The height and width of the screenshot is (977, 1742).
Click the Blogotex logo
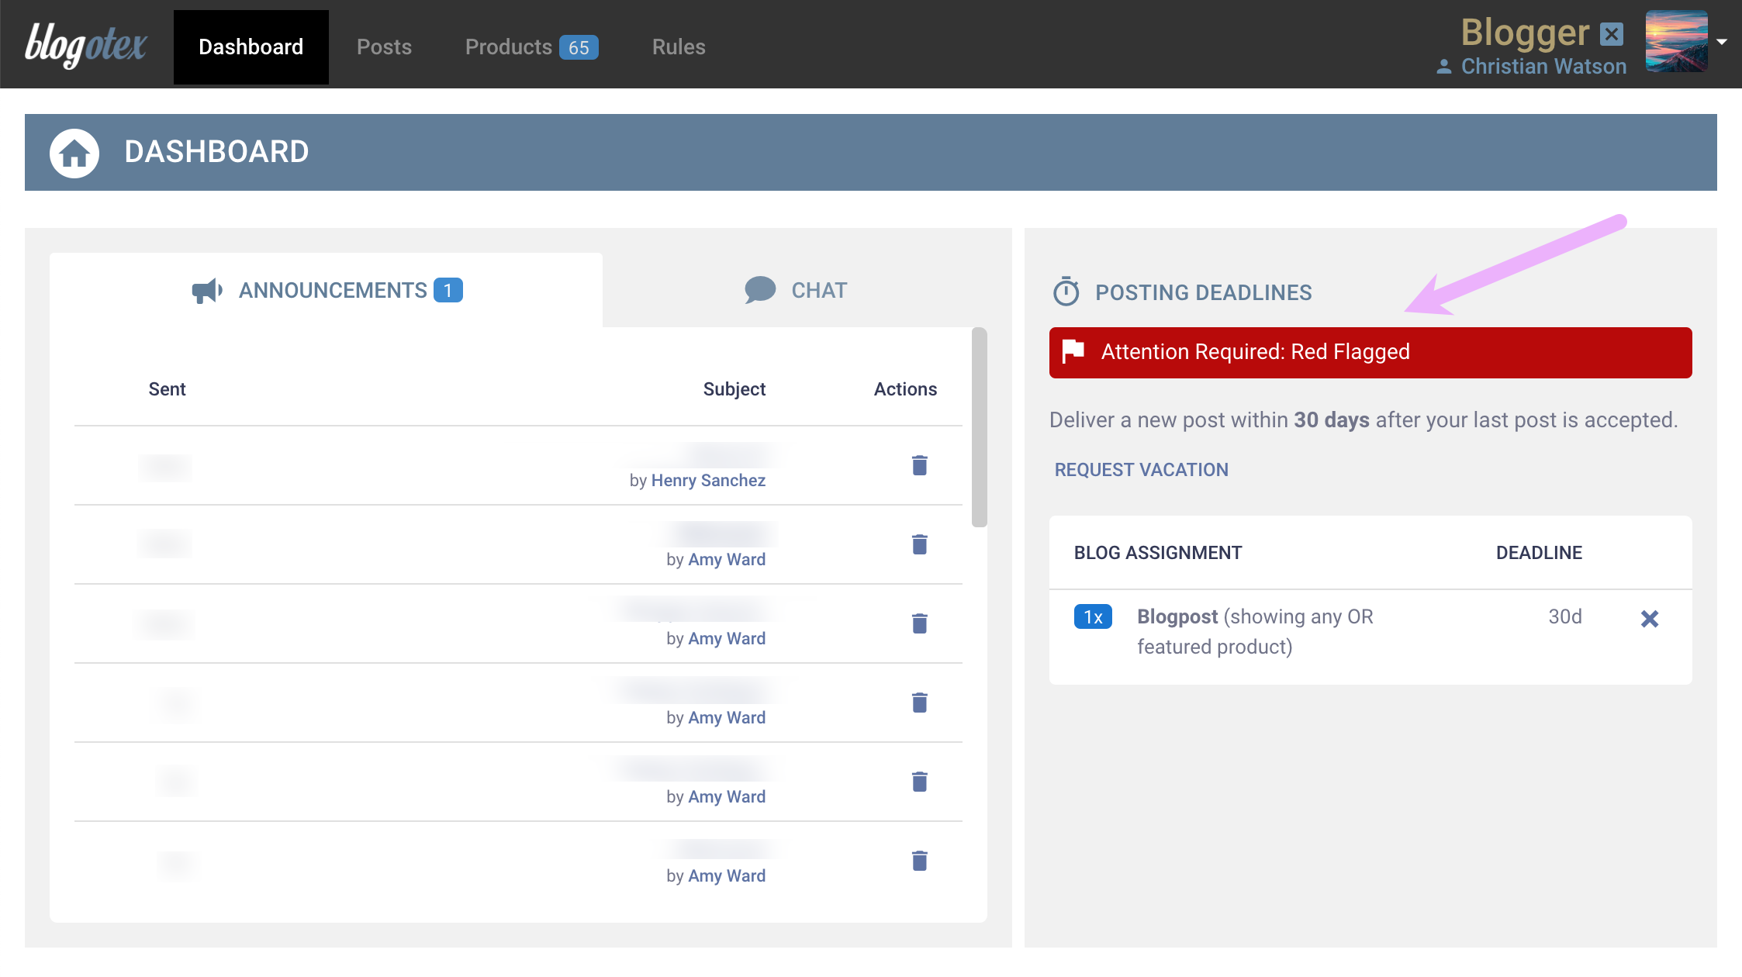pos(85,45)
